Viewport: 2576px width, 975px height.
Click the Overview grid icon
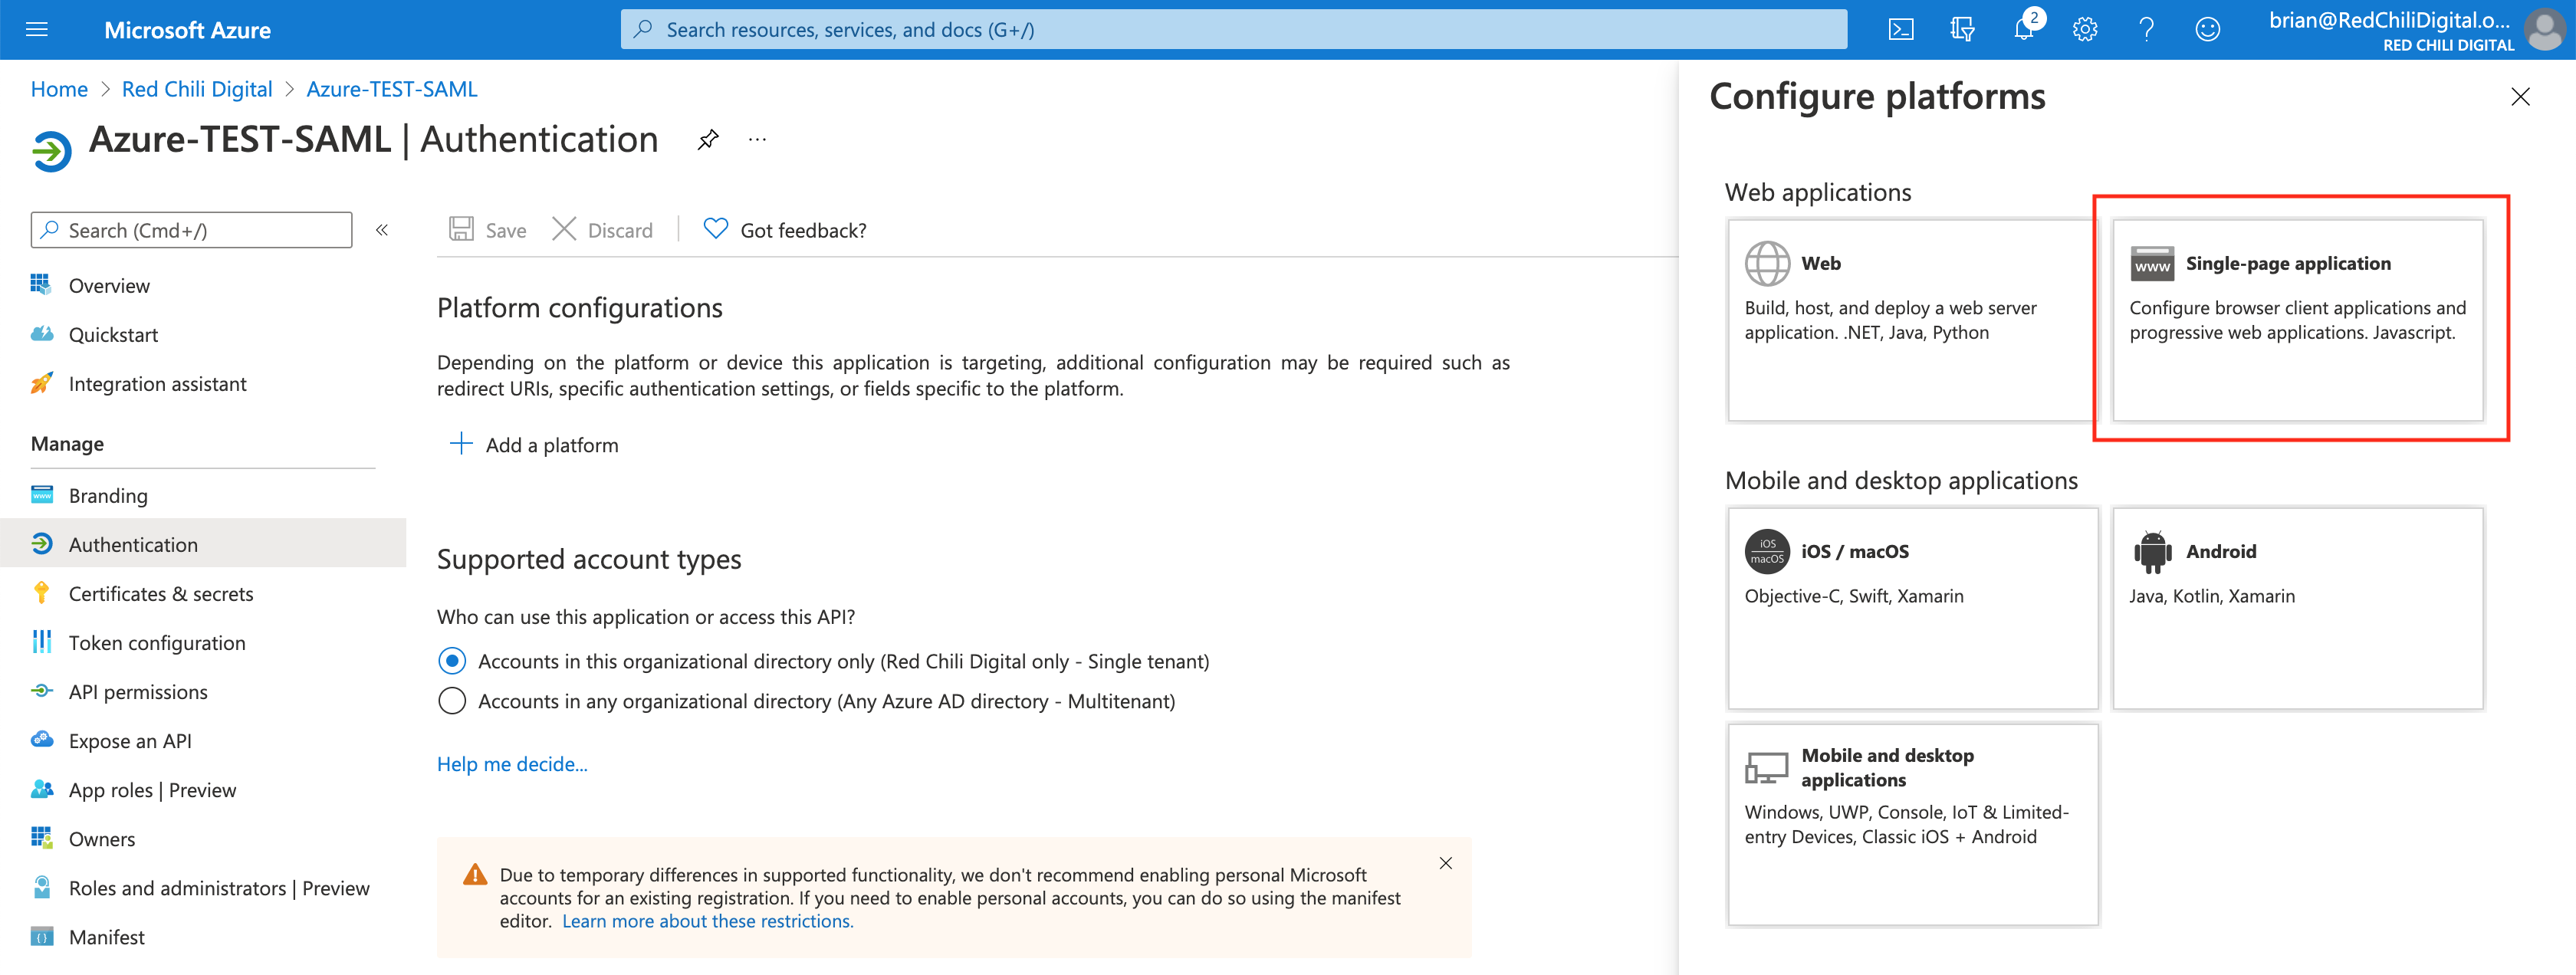[x=41, y=285]
